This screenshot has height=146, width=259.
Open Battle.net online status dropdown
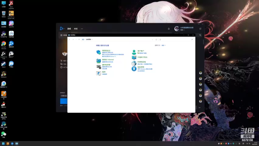coord(183,30)
